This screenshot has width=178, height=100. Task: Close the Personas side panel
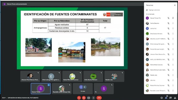pyautogui.click(x=175, y=5)
